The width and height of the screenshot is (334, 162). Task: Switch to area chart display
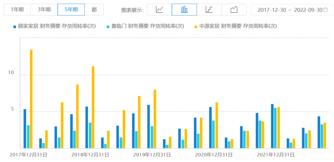pyautogui.click(x=234, y=10)
